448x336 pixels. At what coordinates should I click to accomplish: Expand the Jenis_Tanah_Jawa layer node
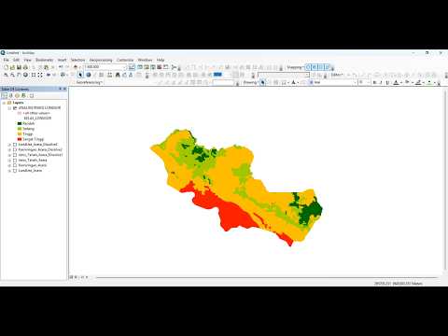coord(9,161)
